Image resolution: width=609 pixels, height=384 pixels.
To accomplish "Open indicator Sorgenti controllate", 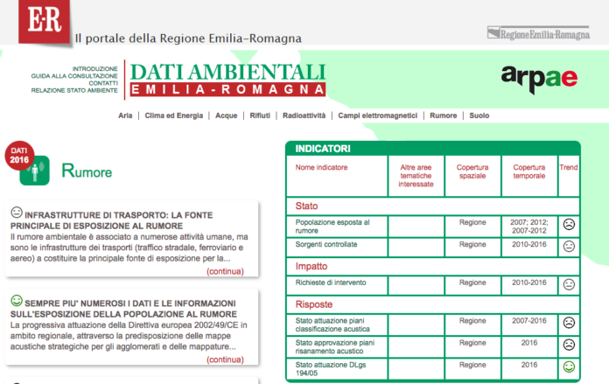I will click(x=326, y=244).
